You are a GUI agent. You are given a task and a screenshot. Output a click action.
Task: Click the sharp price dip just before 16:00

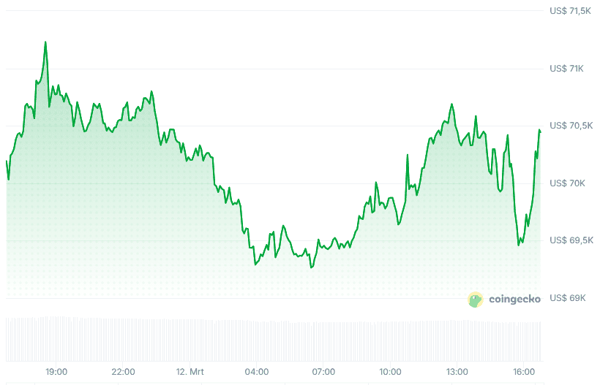tap(519, 245)
